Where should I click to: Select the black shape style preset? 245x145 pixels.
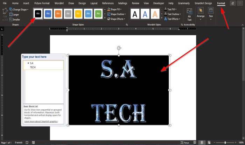coord(38,14)
